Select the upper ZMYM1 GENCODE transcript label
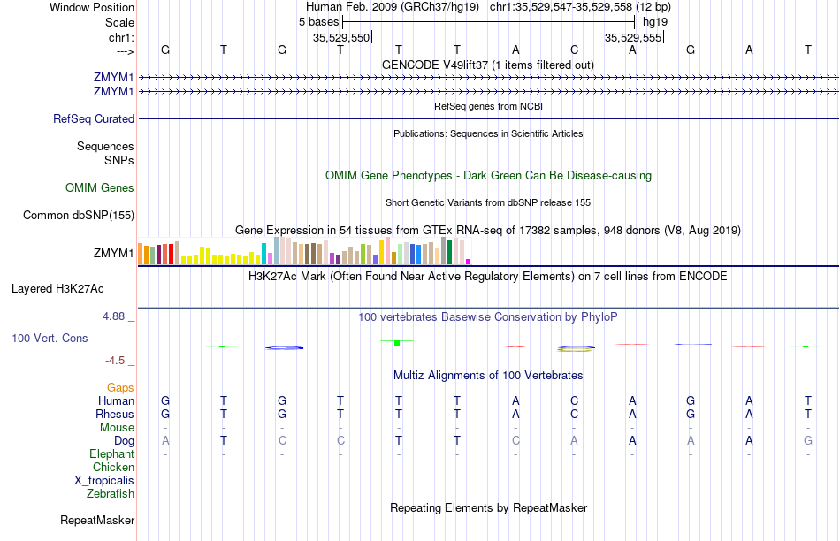840x541 pixels. click(113, 77)
